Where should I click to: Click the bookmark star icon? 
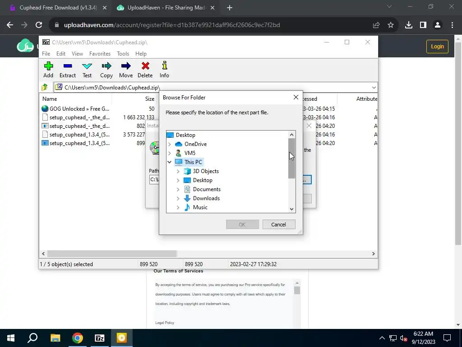(x=390, y=25)
